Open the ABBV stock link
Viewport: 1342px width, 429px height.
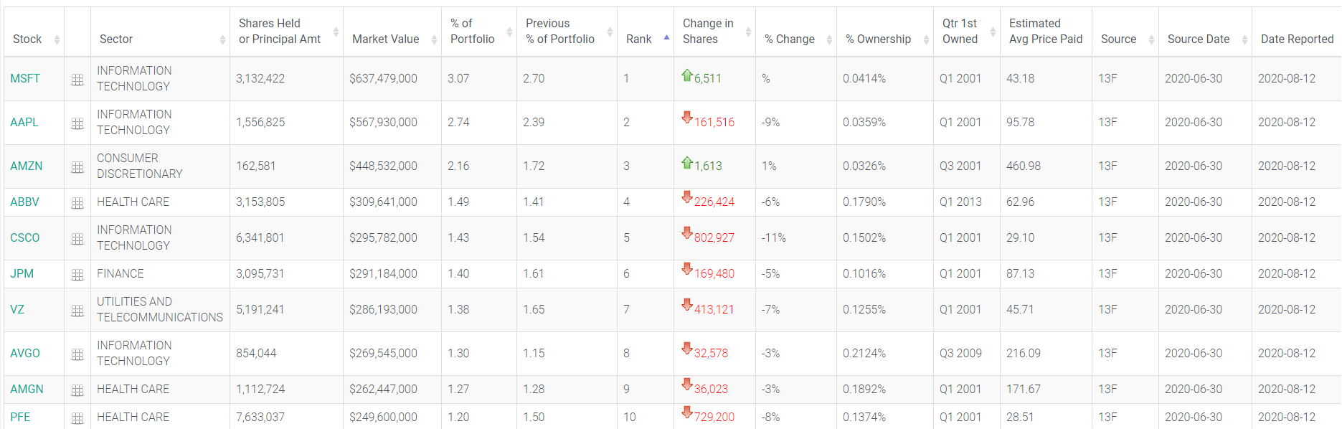[x=24, y=202]
